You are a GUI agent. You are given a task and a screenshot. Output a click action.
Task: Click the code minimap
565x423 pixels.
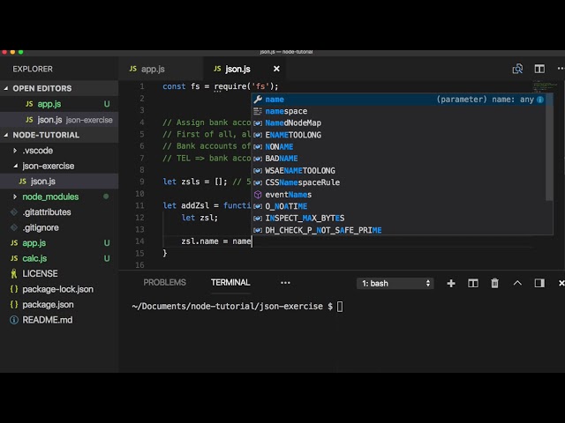point(546,86)
